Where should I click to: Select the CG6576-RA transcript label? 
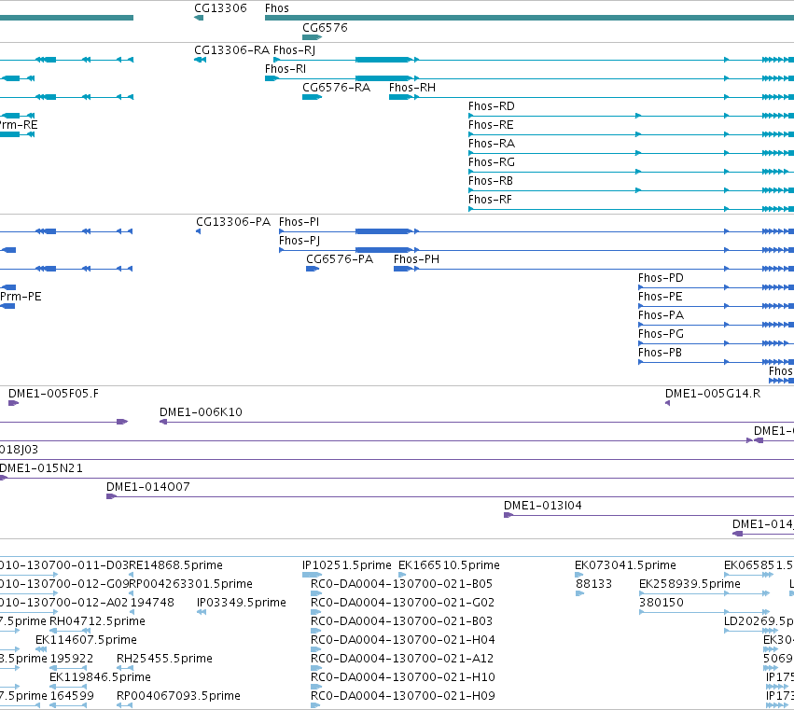pyautogui.click(x=336, y=88)
